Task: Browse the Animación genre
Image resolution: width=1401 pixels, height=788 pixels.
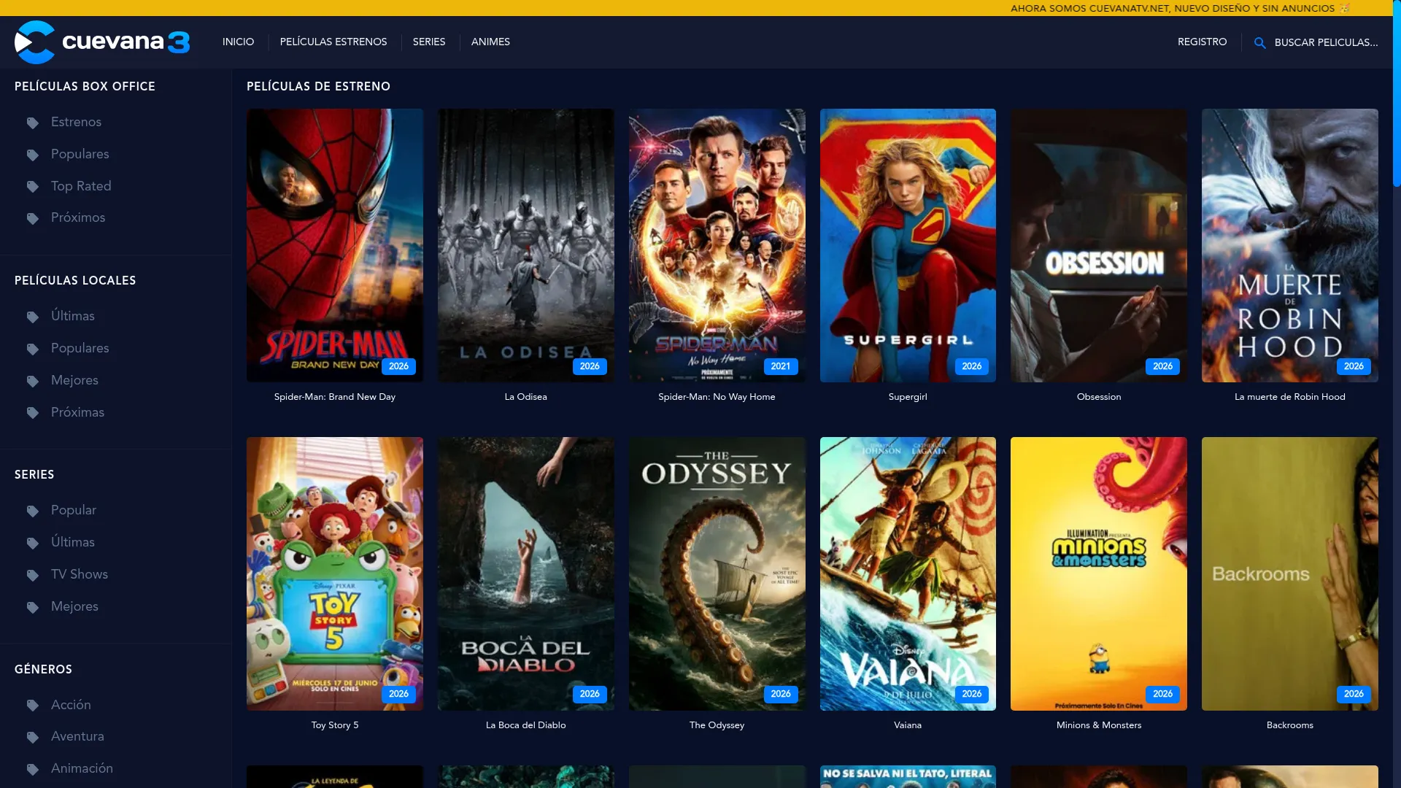Action: (82, 768)
